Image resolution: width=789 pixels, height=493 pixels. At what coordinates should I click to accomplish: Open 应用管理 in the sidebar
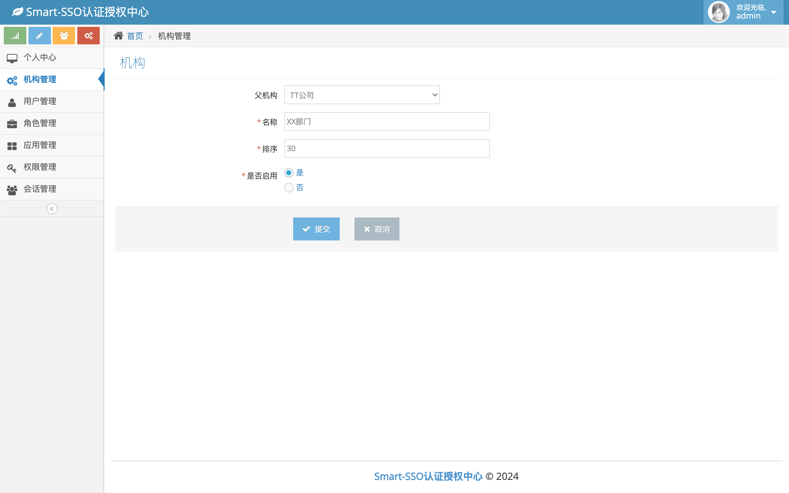point(52,145)
